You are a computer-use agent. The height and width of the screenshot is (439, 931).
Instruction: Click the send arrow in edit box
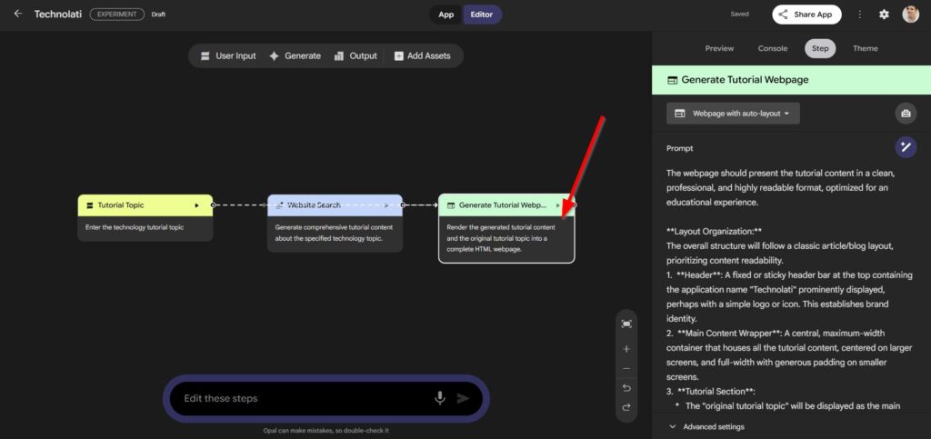click(464, 398)
